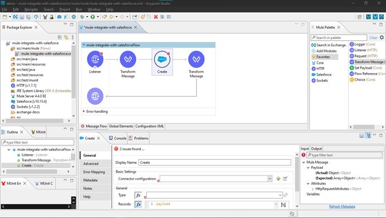The image size is (386, 218).
Task: Collapse the Outline flow tree node
Action: point(9,149)
